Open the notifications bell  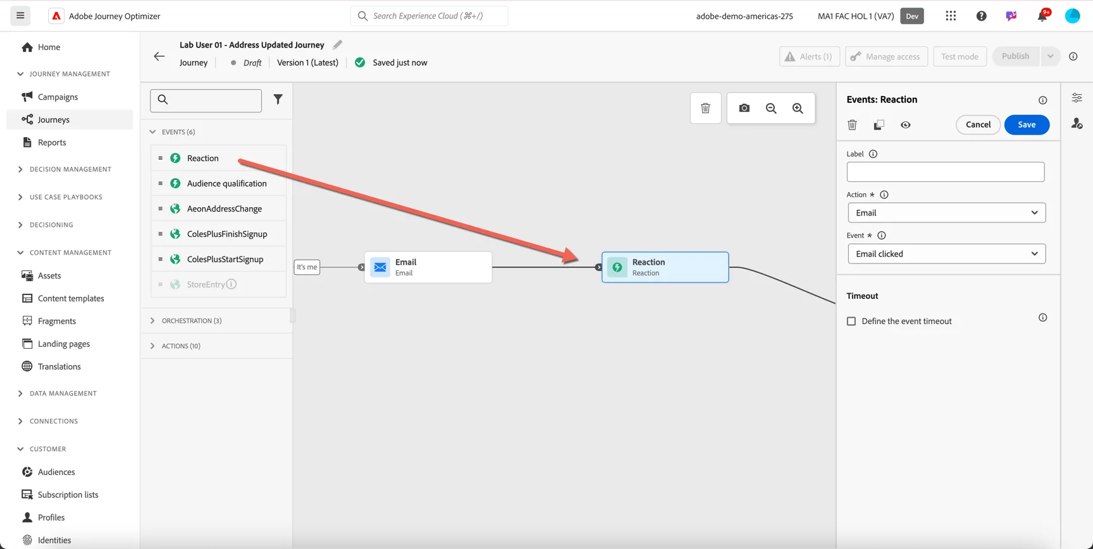click(1042, 16)
